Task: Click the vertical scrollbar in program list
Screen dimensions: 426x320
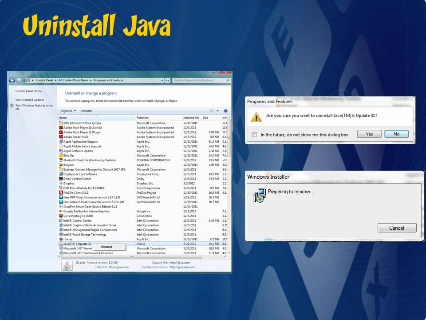Action: click(x=229, y=138)
